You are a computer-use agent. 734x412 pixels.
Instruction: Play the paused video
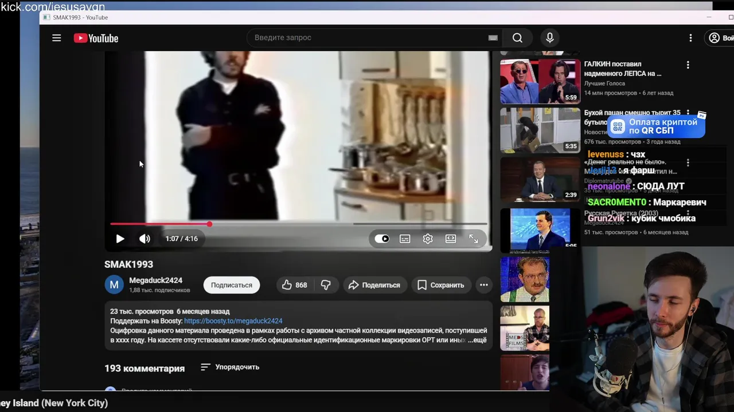tap(120, 239)
